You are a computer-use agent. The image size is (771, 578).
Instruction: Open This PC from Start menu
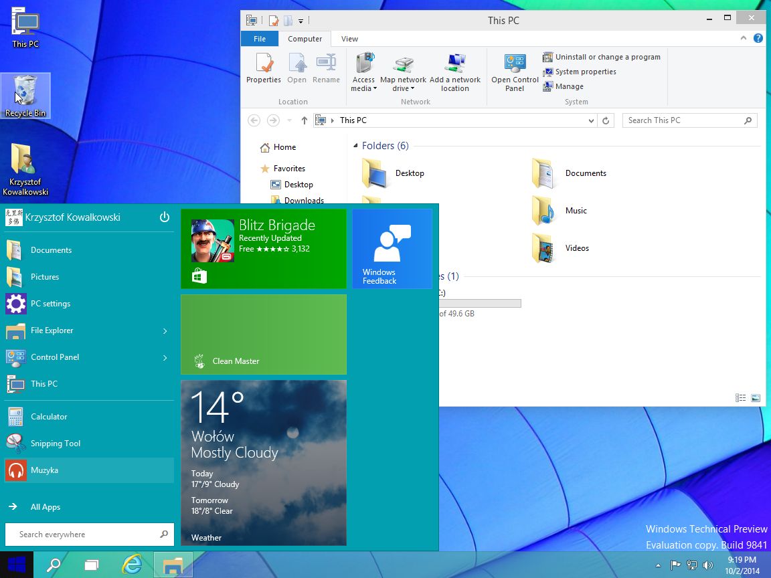pos(89,384)
